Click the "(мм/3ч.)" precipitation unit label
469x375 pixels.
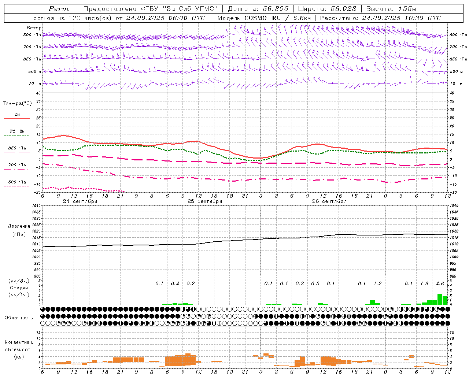click(x=19, y=281)
